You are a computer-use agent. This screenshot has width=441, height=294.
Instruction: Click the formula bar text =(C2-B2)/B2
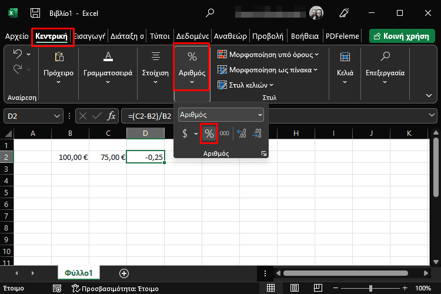(149, 116)
